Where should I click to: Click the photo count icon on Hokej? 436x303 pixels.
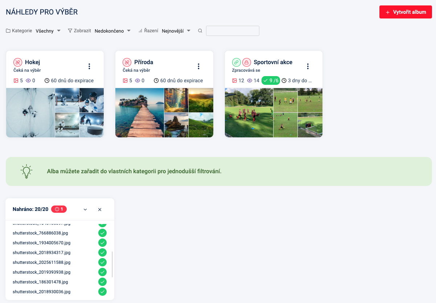pos(16,80)
